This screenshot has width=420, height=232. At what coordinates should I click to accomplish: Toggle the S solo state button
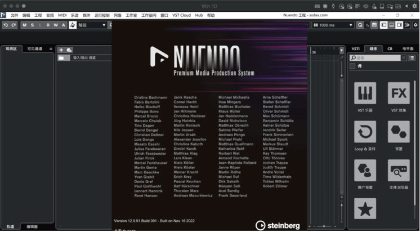pos(33,25)
